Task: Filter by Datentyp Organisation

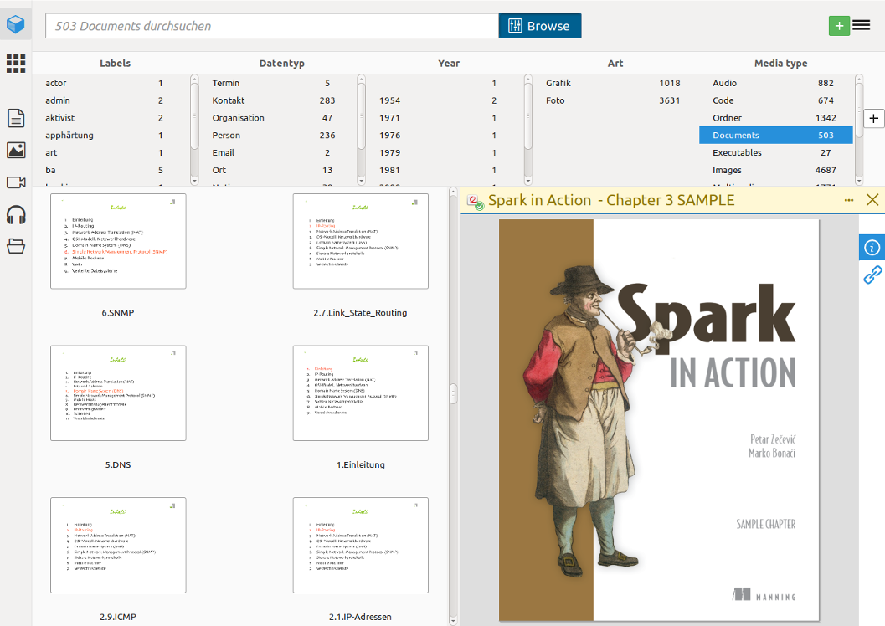Action: coord(278,118)
